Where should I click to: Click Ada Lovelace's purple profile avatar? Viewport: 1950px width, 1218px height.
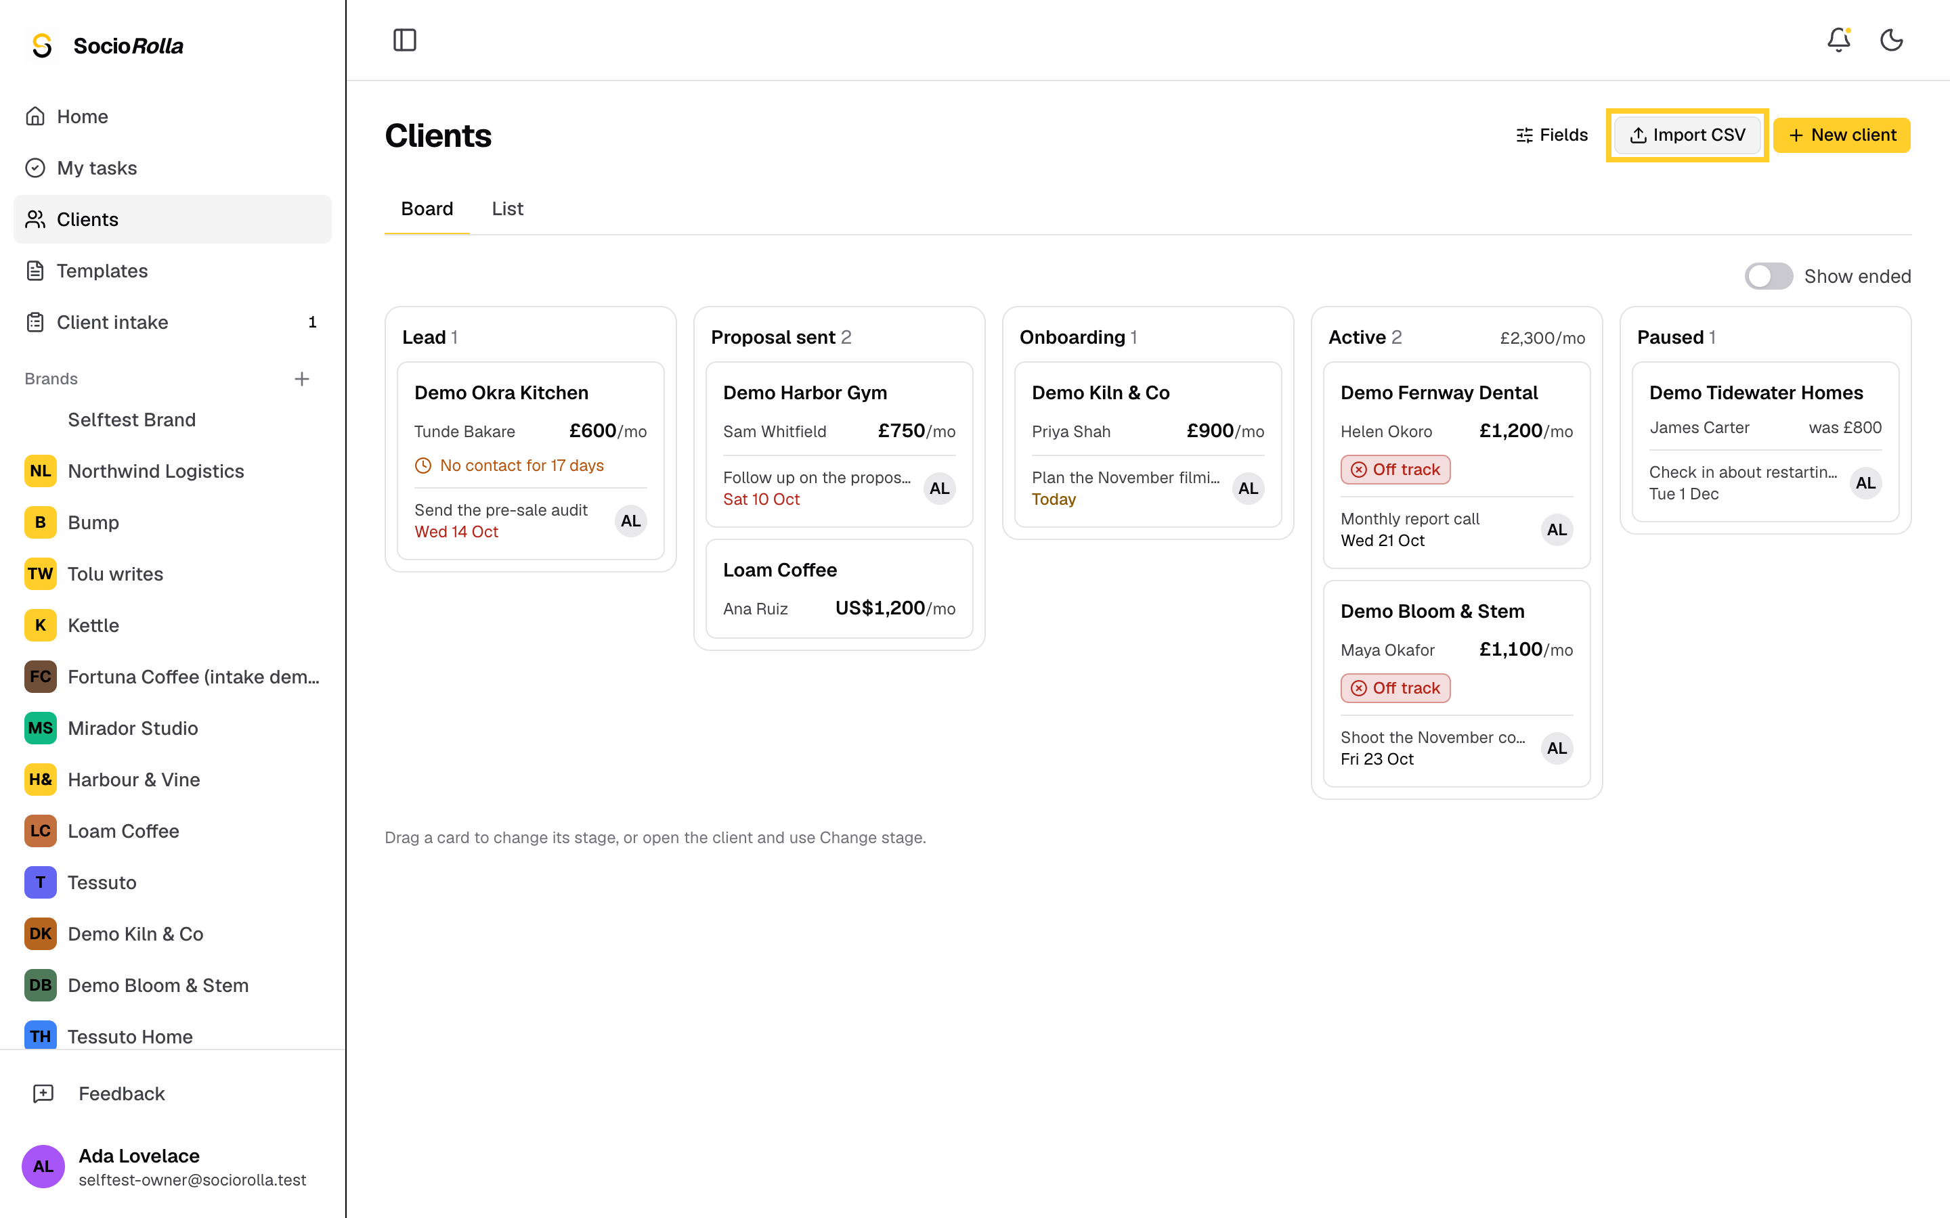[x=43, y=1167]
